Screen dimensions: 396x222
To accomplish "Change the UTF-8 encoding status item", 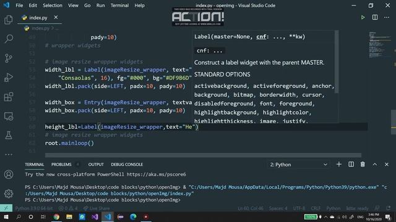I will coord(299,208).
